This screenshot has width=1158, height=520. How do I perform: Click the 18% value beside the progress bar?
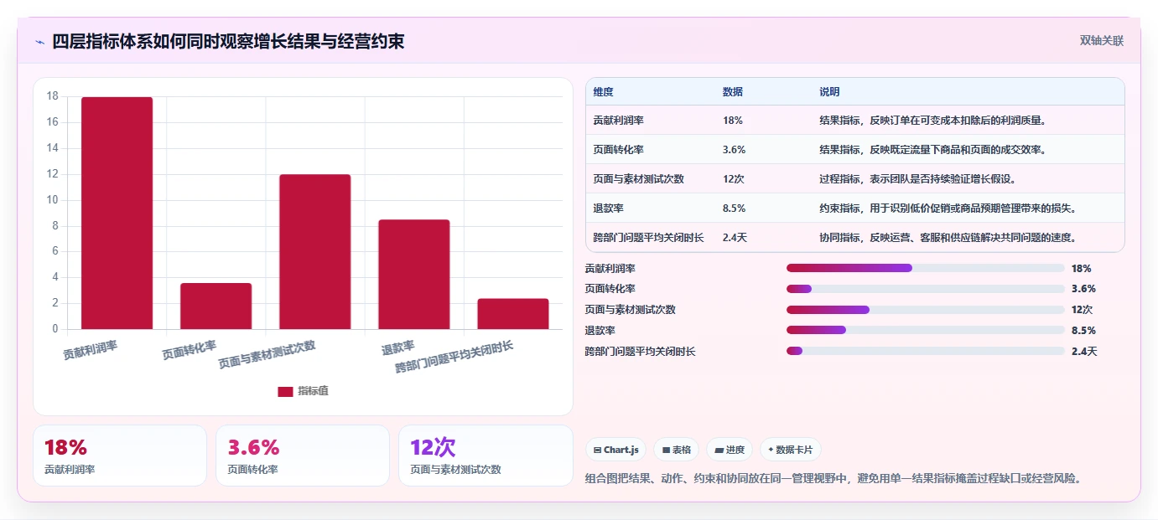[1082, 269]
